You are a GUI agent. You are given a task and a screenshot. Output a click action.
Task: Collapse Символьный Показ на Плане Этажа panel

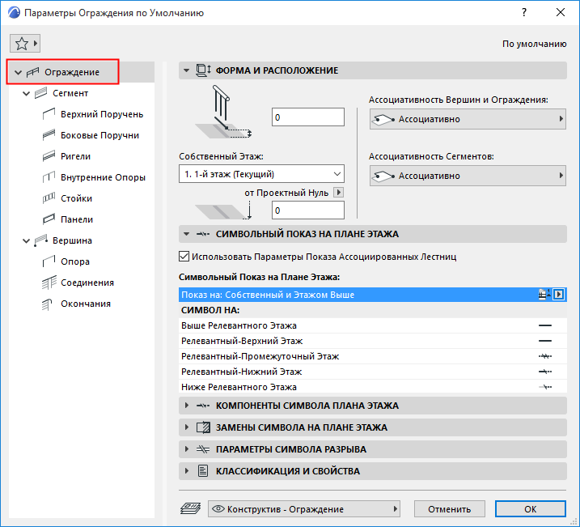click(186, 234)
